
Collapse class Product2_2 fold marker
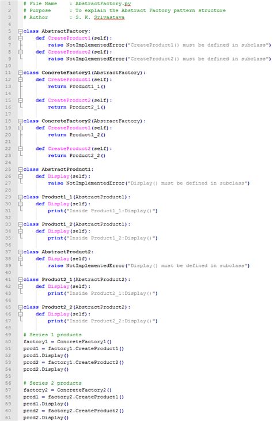20,307
